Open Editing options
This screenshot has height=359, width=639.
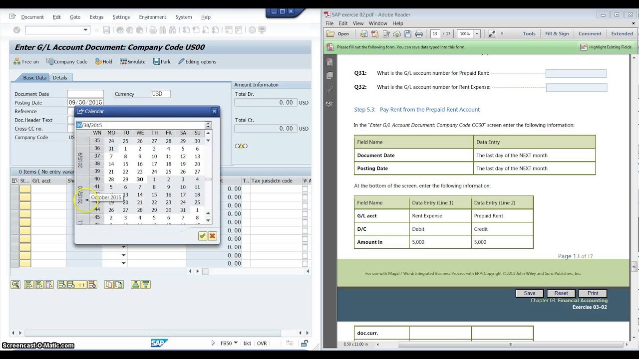click(197, 62)
